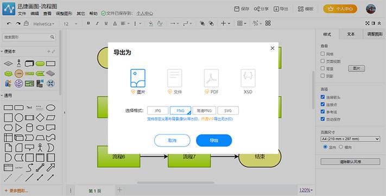Toggle bold text formatting

point(88,23)
